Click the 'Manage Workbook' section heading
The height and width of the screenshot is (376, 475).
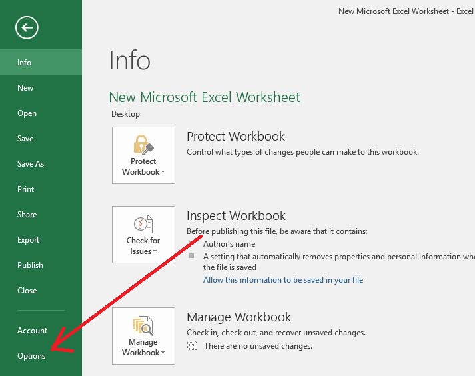click(x=238, y=317)
